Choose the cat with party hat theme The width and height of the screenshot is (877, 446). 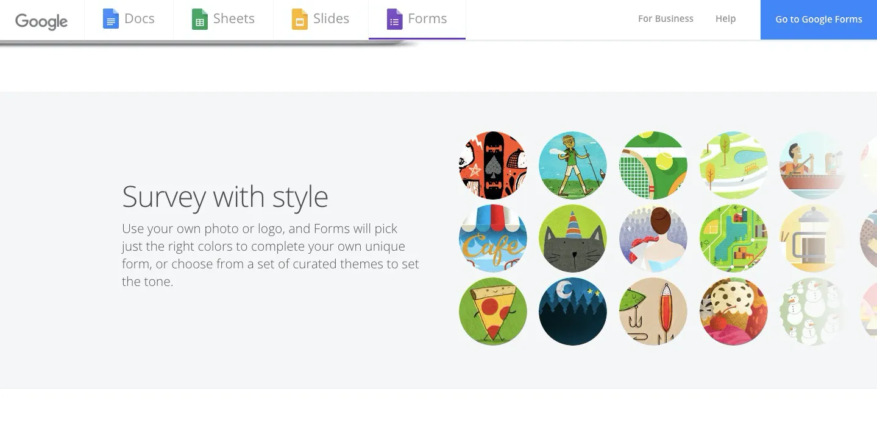pos(573,239)
